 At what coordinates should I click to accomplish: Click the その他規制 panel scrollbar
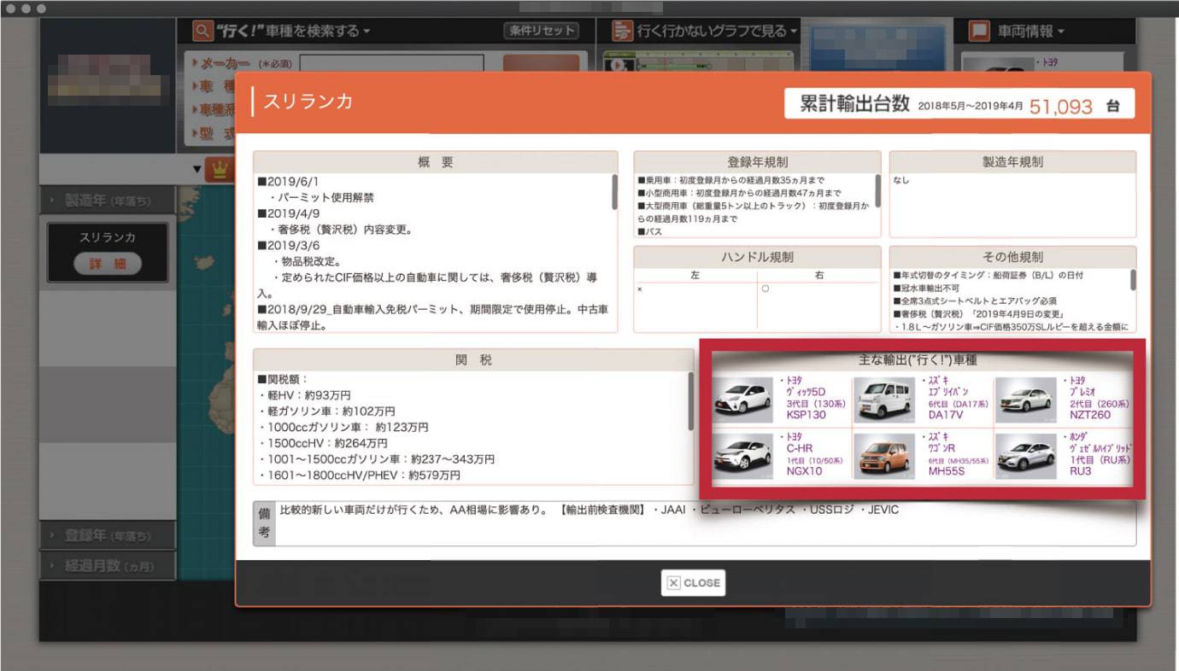point(1133,280)
